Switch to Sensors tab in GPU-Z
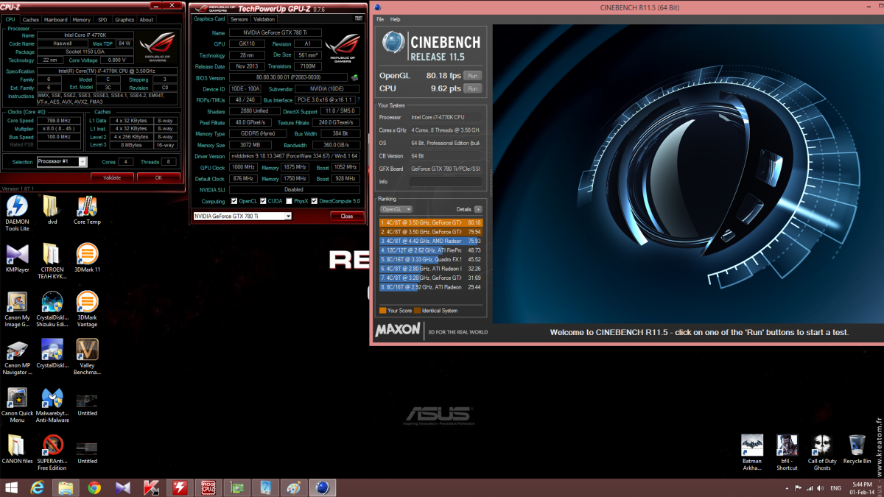Viewport: 884px width, 497px height. [x=239, y=19]
